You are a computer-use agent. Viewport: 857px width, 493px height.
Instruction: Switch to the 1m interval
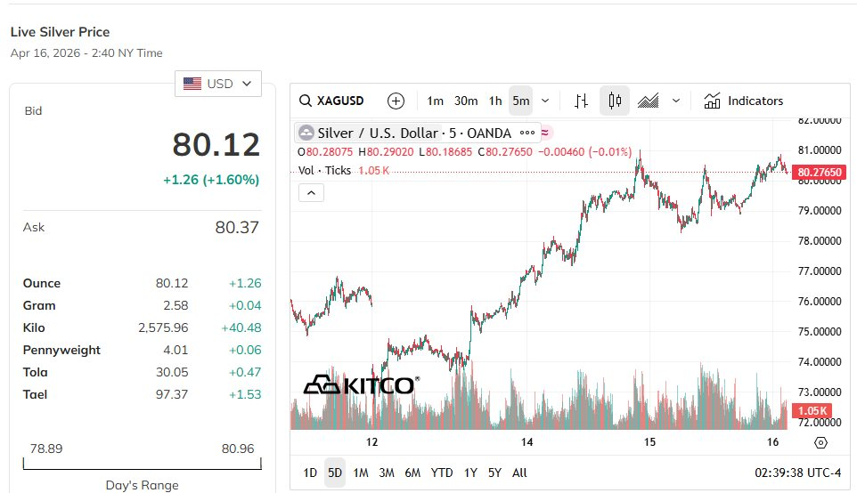point(435,101)
